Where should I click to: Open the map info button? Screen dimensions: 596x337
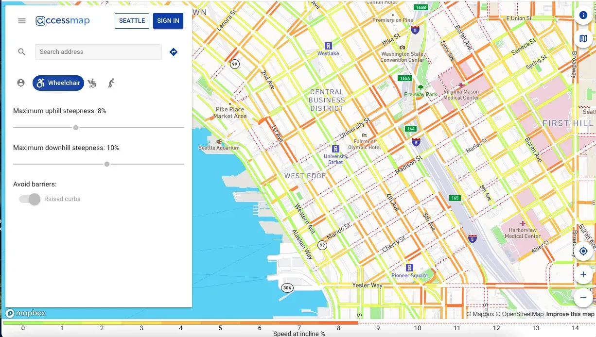583,15
